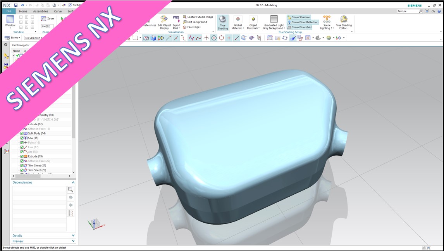Sort by the Name column header
This screenshot has height=251, width=444.
[16, 51]
